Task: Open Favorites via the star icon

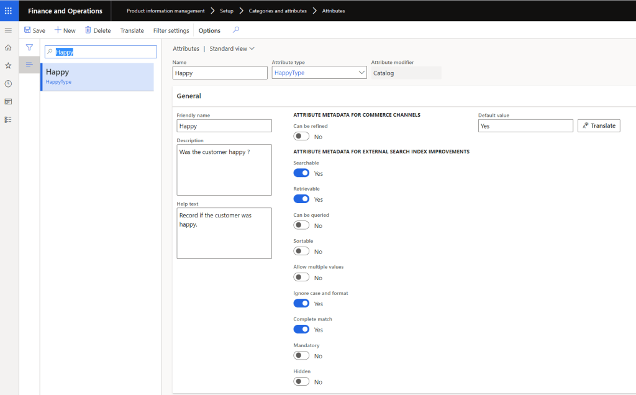Action: [7, 65]
